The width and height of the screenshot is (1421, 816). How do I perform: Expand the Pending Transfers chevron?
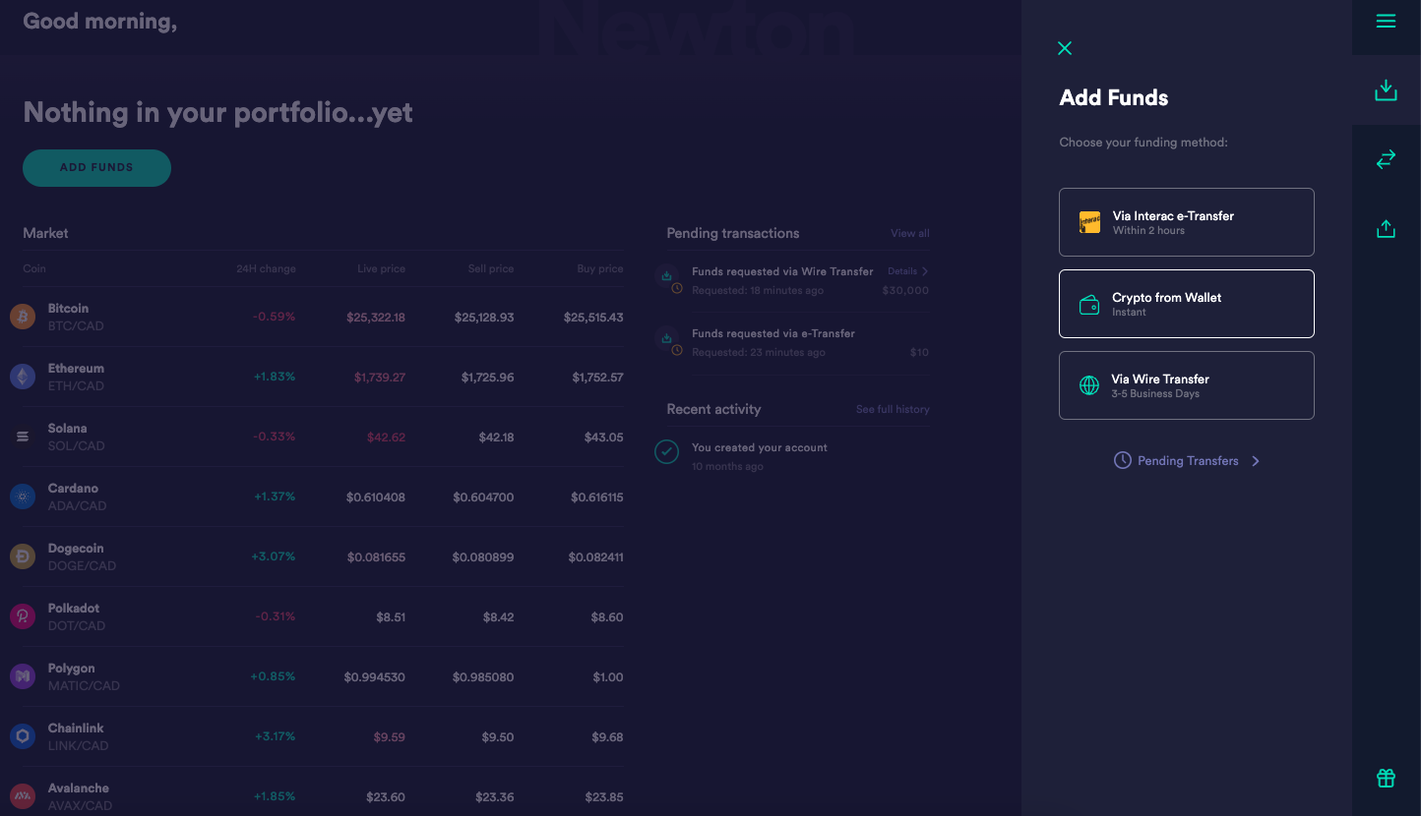tap(1255, 460)
